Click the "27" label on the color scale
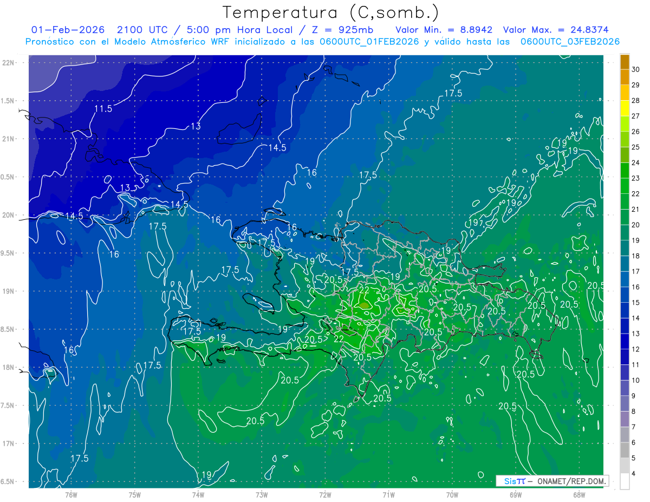 tap(636, 116)
